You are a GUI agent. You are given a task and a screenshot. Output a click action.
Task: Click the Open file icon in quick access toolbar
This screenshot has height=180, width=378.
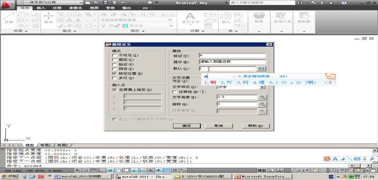pyautogui.click(x=96, y=3)
